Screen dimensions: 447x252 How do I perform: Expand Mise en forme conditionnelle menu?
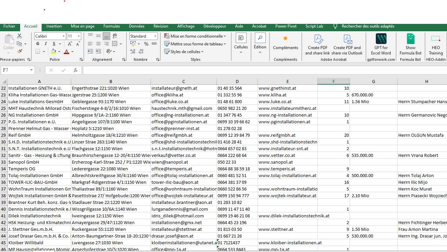point(195,36)
